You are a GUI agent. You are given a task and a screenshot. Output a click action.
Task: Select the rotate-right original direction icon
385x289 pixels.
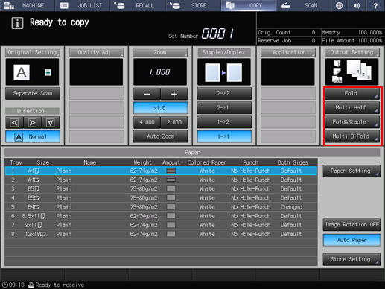(x=32, y=123)
